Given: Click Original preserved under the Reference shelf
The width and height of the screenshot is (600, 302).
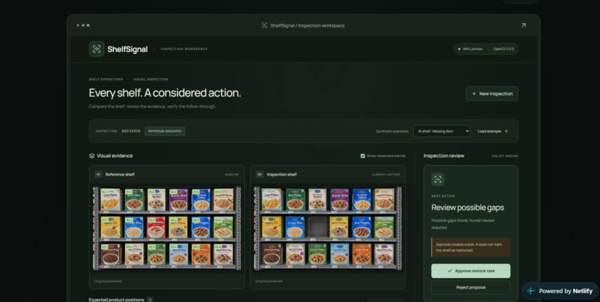Looking at the screenshot, I should 108,281.
